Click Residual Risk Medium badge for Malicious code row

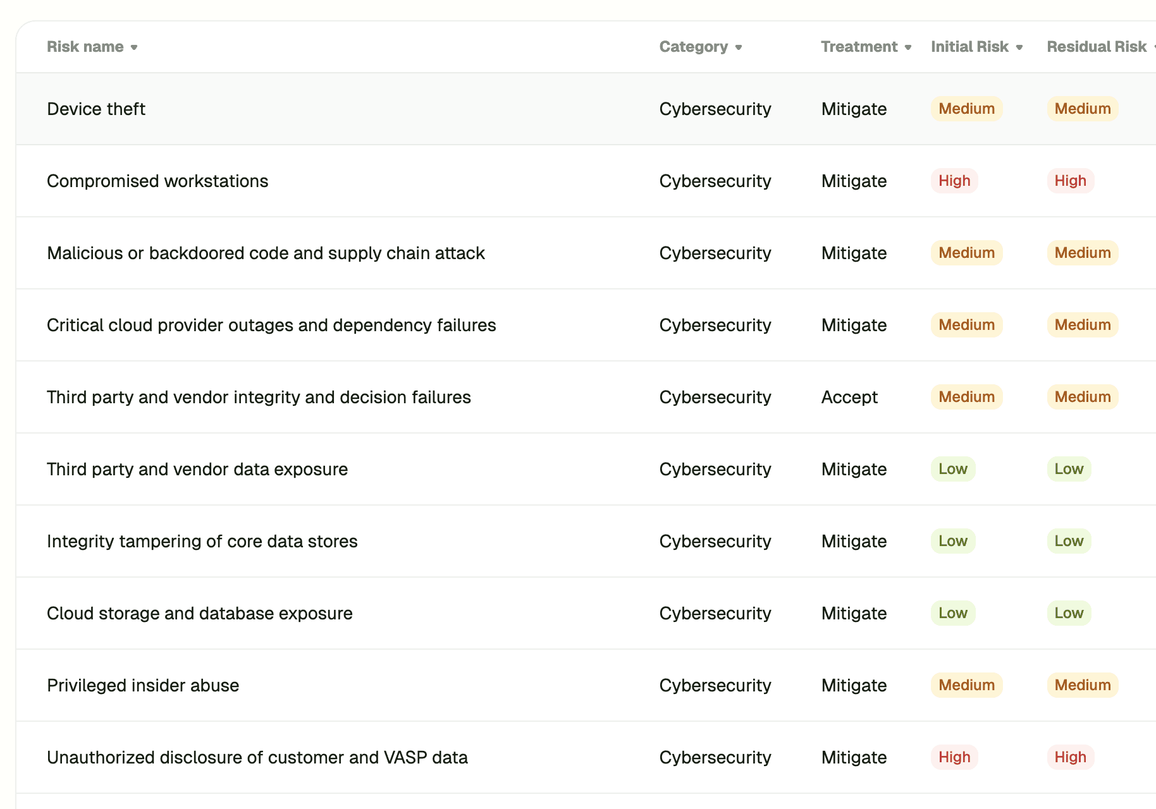pos(1083,253)
